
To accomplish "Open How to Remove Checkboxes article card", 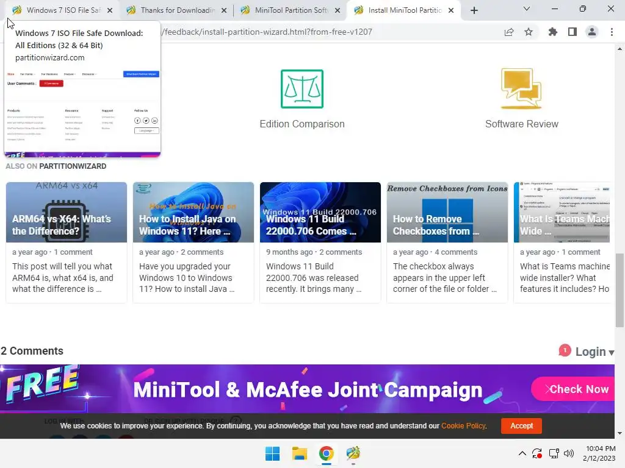I will click(447, 243).
